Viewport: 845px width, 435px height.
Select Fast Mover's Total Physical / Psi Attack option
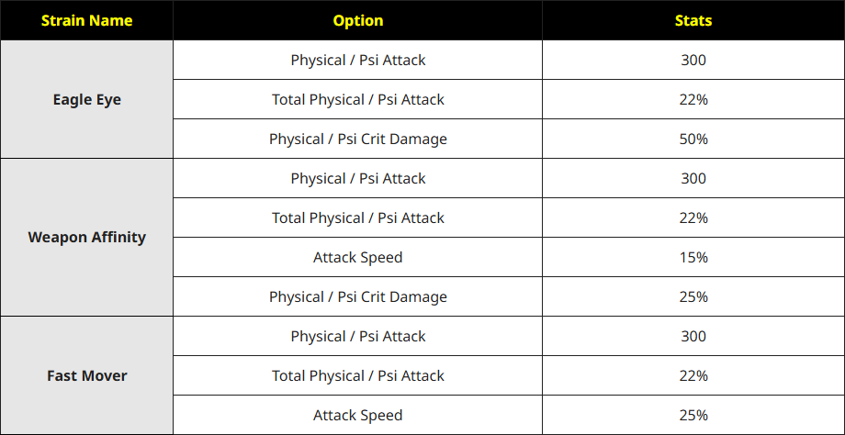tap(358, 375)
